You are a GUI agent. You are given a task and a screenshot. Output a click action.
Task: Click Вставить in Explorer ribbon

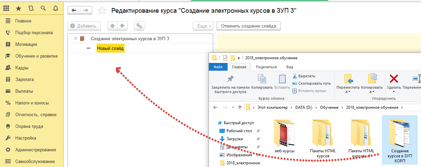pos(282,82)
